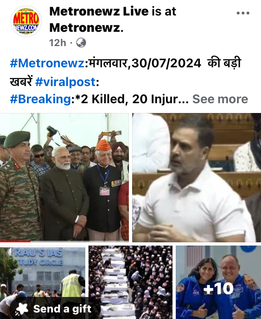Open photo of soldiers with officials

pos(64,177)
